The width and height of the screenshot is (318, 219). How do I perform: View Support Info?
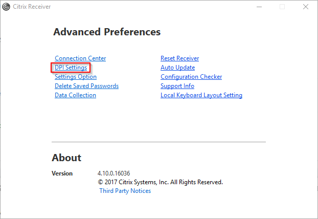(177, 86)
